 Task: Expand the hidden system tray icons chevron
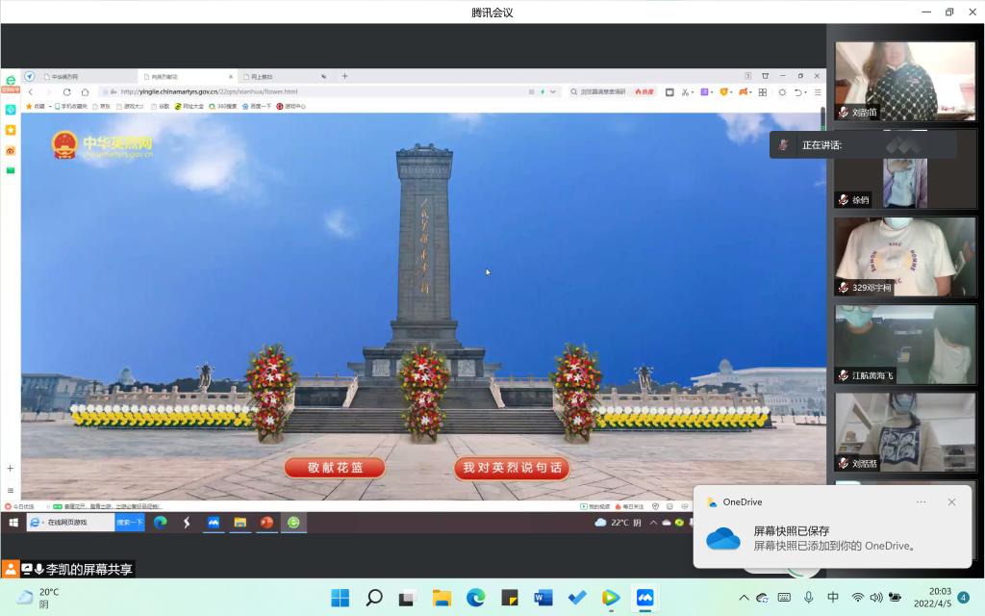coord(744,598)
